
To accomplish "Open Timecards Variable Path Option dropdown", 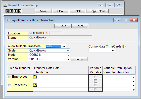I will (133, 85).
